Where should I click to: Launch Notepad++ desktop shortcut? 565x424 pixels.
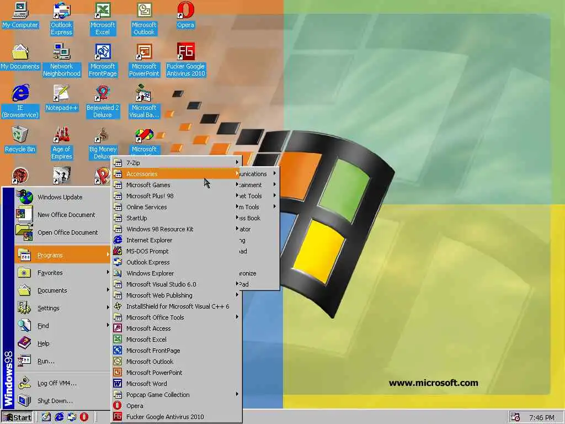62,98
